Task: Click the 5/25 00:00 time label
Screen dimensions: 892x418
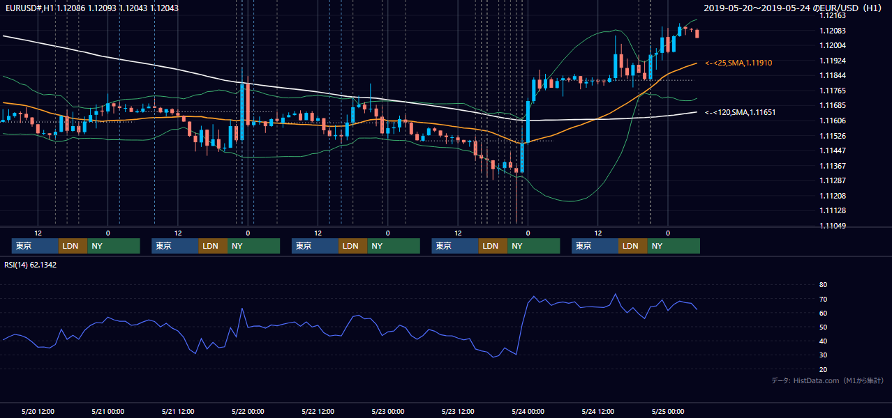Action: point(668,411)
